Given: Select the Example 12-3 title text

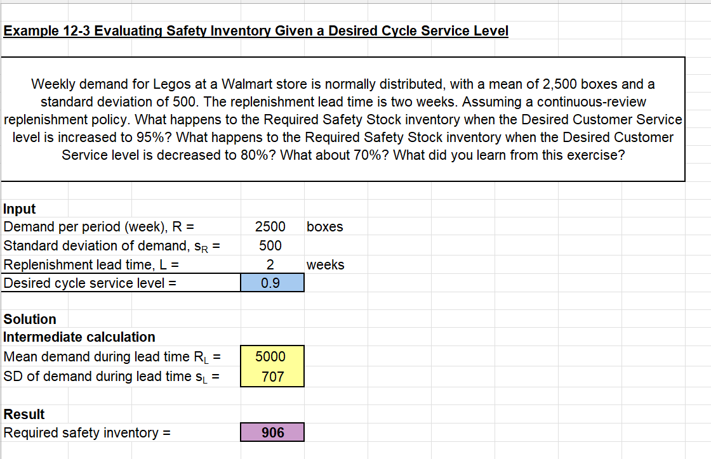Looking at the screenshot, I should click(x=254, y=30).
